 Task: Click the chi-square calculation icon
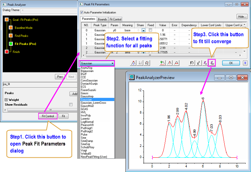pyautogui.click(x=199, y=63)
